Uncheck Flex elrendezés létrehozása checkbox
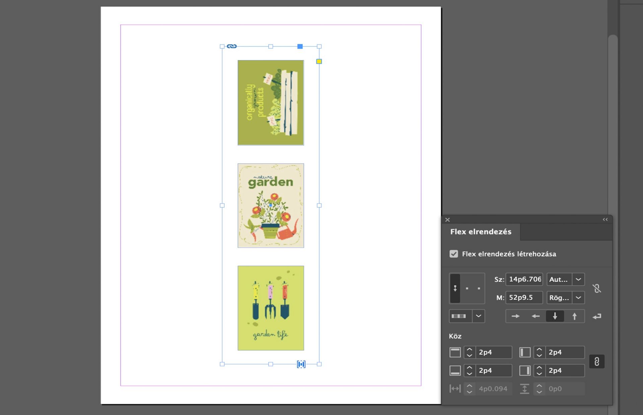This screenshot has height=415, width=643. [x=454, y=254]
